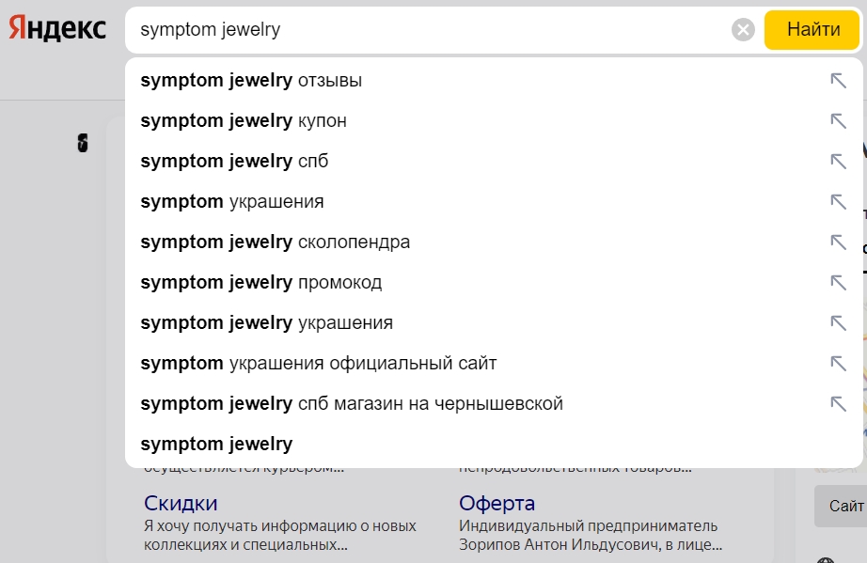Viewport: 867px width, 563px height.
Task: Fill query using arrow next to купон suggestion
Action: tap(838, 121)
